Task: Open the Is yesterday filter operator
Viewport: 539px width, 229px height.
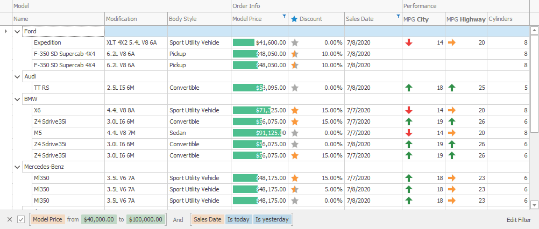Action: (x=272, y=220)
